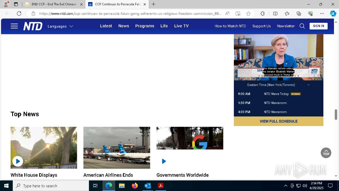The width and height of the screenshot is (339, 191).
Task: Open the American Airlines planes thumbnail
Action: point(117,148)
